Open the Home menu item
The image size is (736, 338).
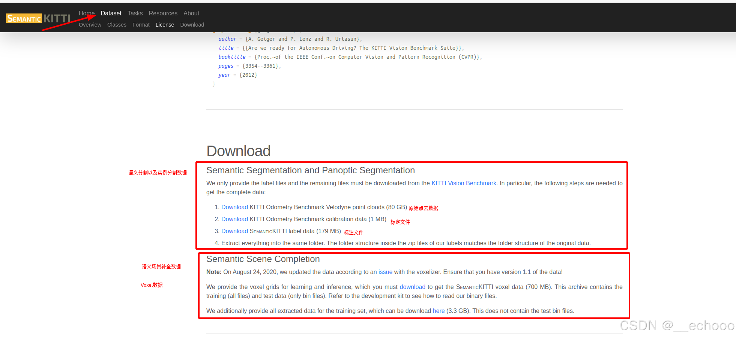(x=87, y=13)
